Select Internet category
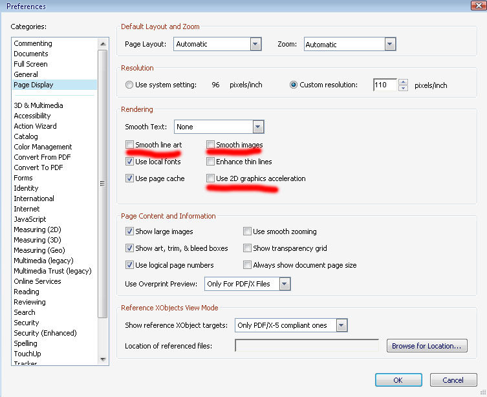 click(27, 209)
